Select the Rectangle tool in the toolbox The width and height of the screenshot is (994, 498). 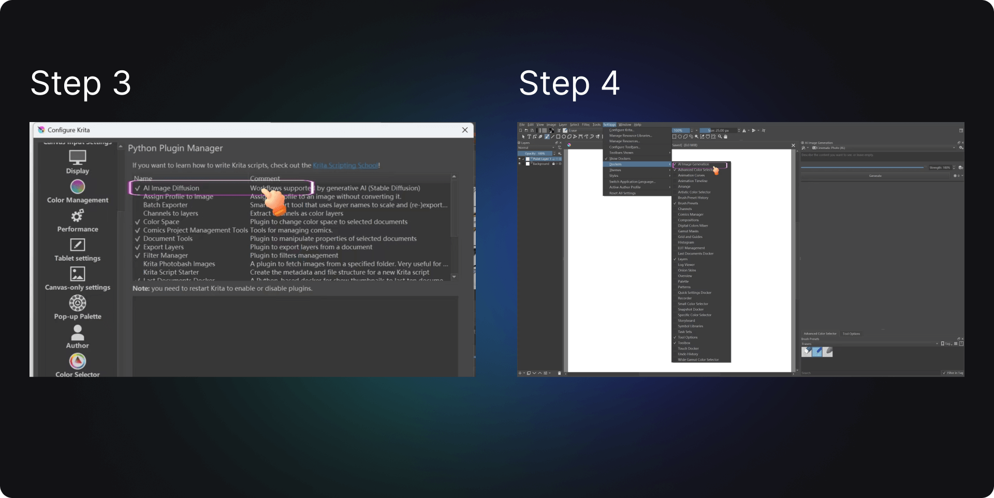[558, 137]
